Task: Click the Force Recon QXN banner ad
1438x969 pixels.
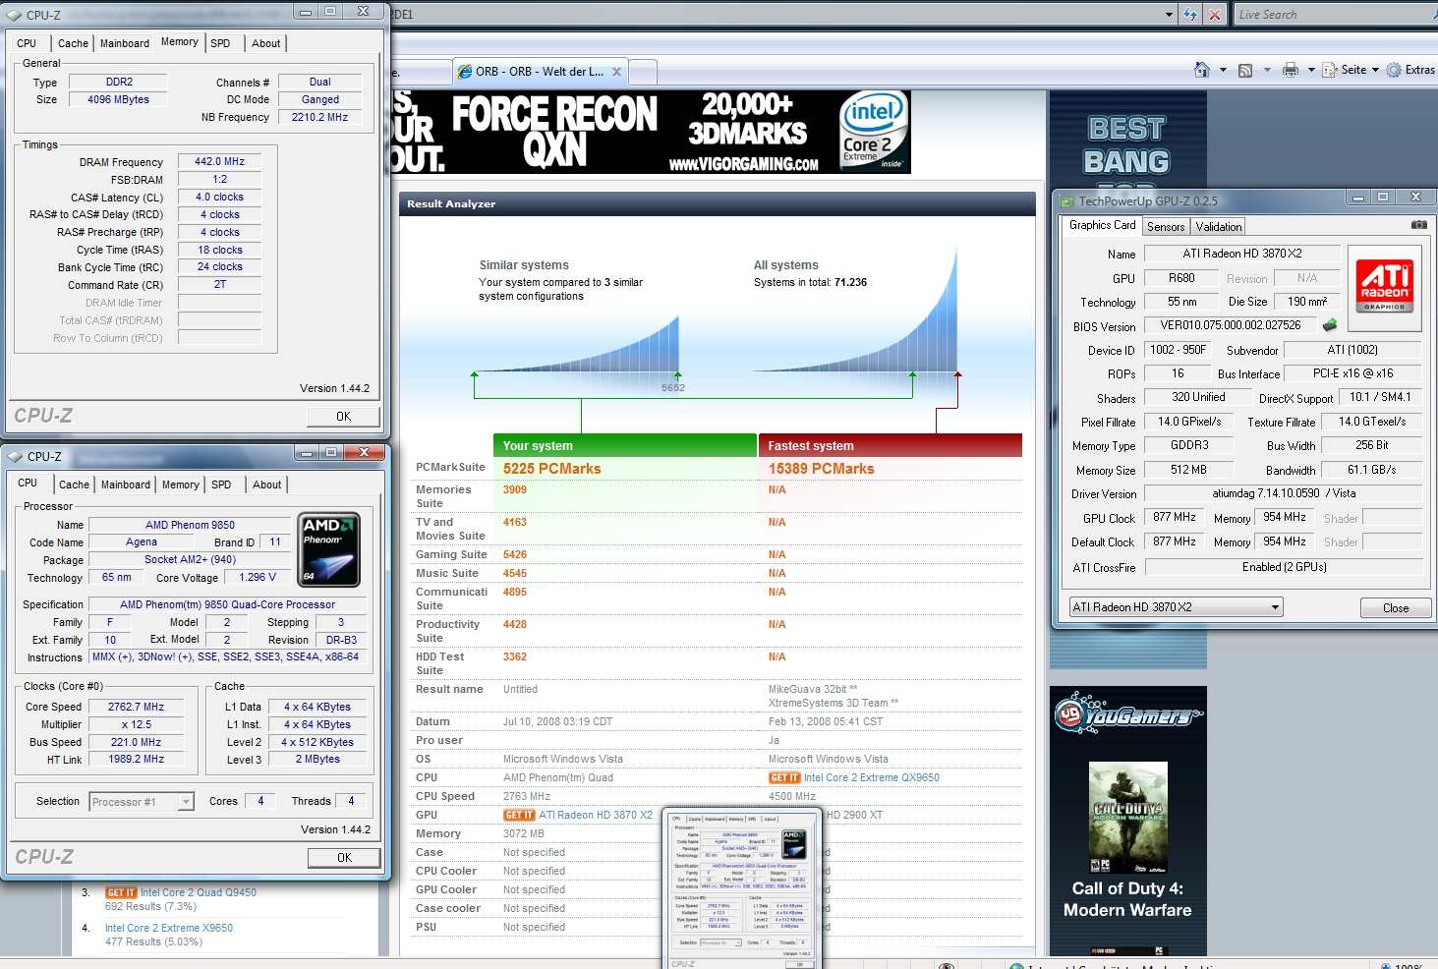Action: coord(651,133)
